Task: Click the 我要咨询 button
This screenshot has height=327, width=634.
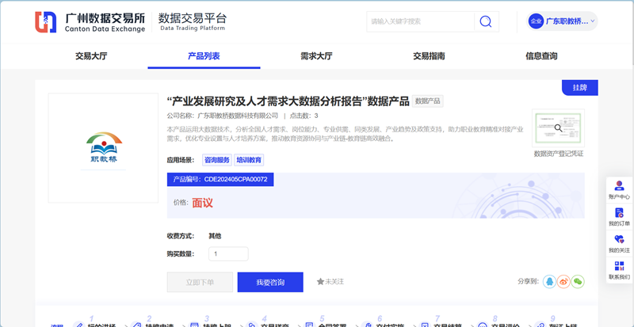Action: 270,282
